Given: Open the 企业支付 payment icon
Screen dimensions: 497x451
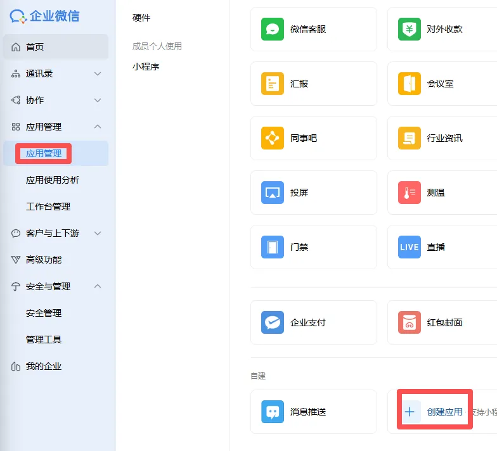Looking at the screenshot, I should coord(273,322).
